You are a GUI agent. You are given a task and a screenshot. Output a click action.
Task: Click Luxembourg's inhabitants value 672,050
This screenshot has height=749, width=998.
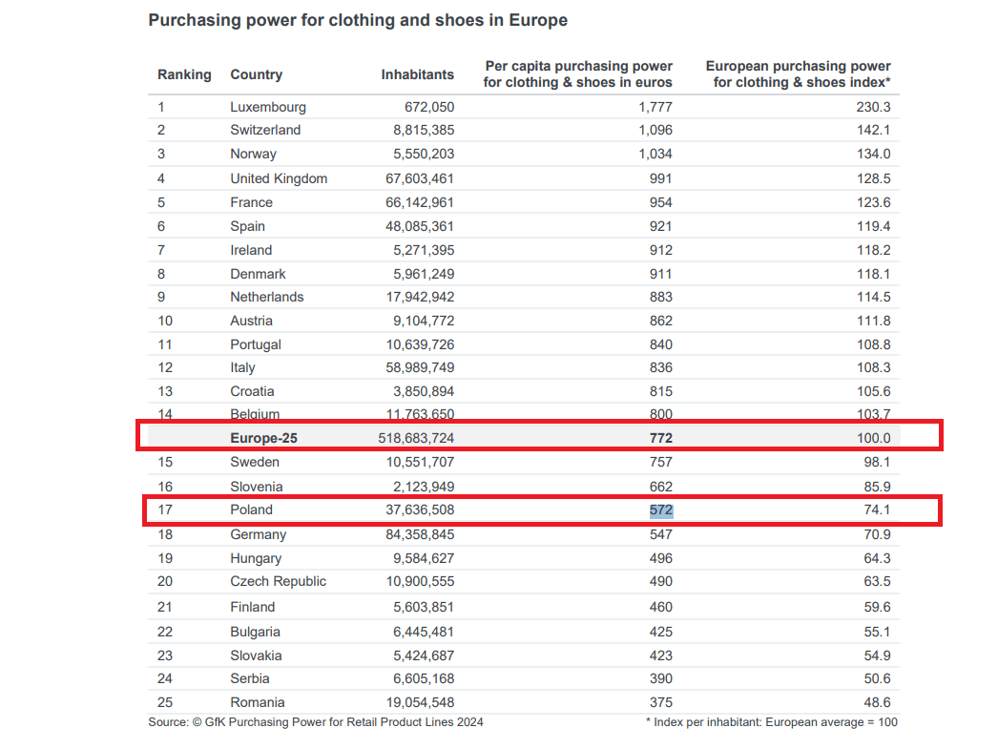tap(429, 107)
